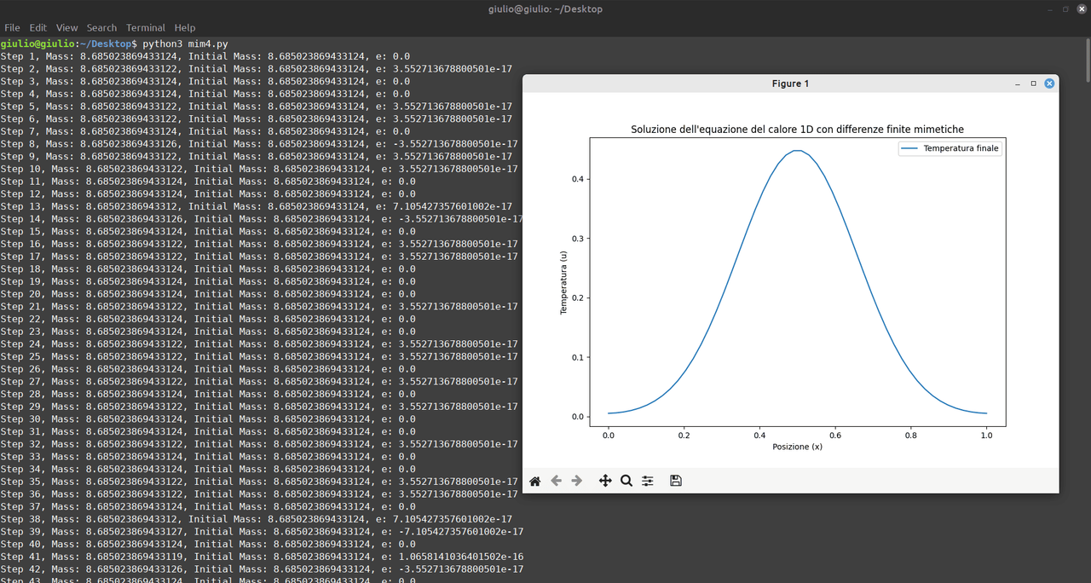Click the Step 2 output line
This screenshot has height=583, width=1091.
coord(256,69)
